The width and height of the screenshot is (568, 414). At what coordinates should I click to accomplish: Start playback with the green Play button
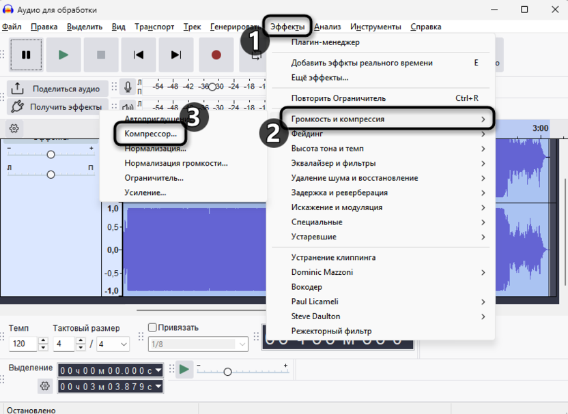coord(63,55)
